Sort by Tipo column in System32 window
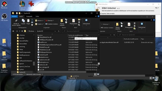 (87, 35)
